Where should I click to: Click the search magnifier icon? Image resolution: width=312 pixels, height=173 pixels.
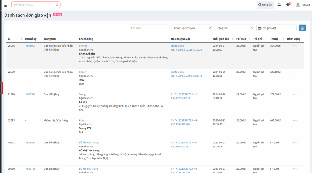point(57,5)
